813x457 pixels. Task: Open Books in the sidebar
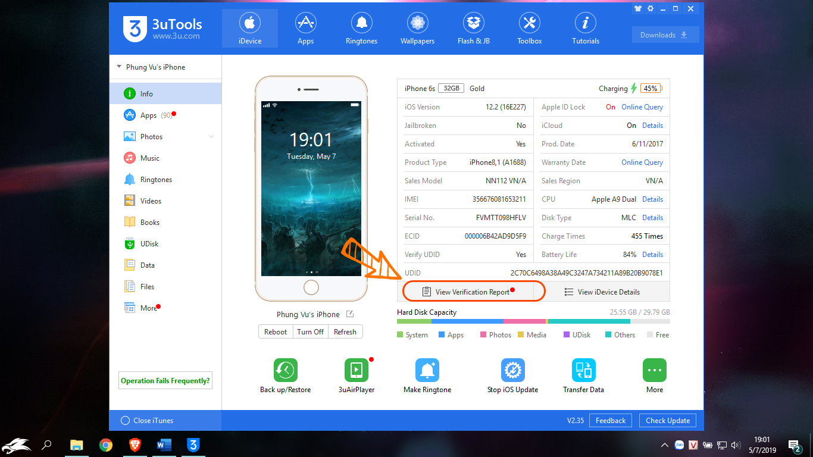[x=165, y=222]
